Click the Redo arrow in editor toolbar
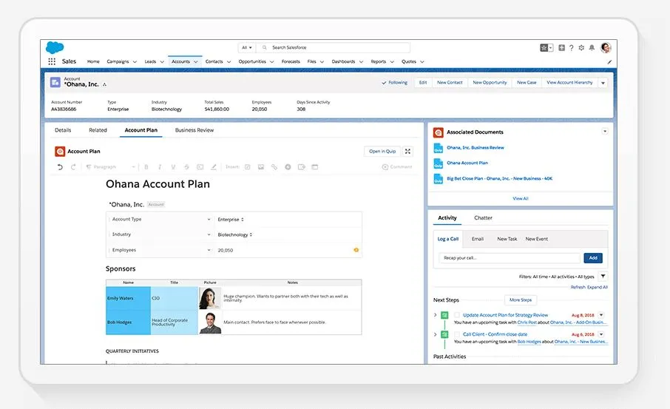The height and width of the screenshot is (409, 670). (73, 167)
